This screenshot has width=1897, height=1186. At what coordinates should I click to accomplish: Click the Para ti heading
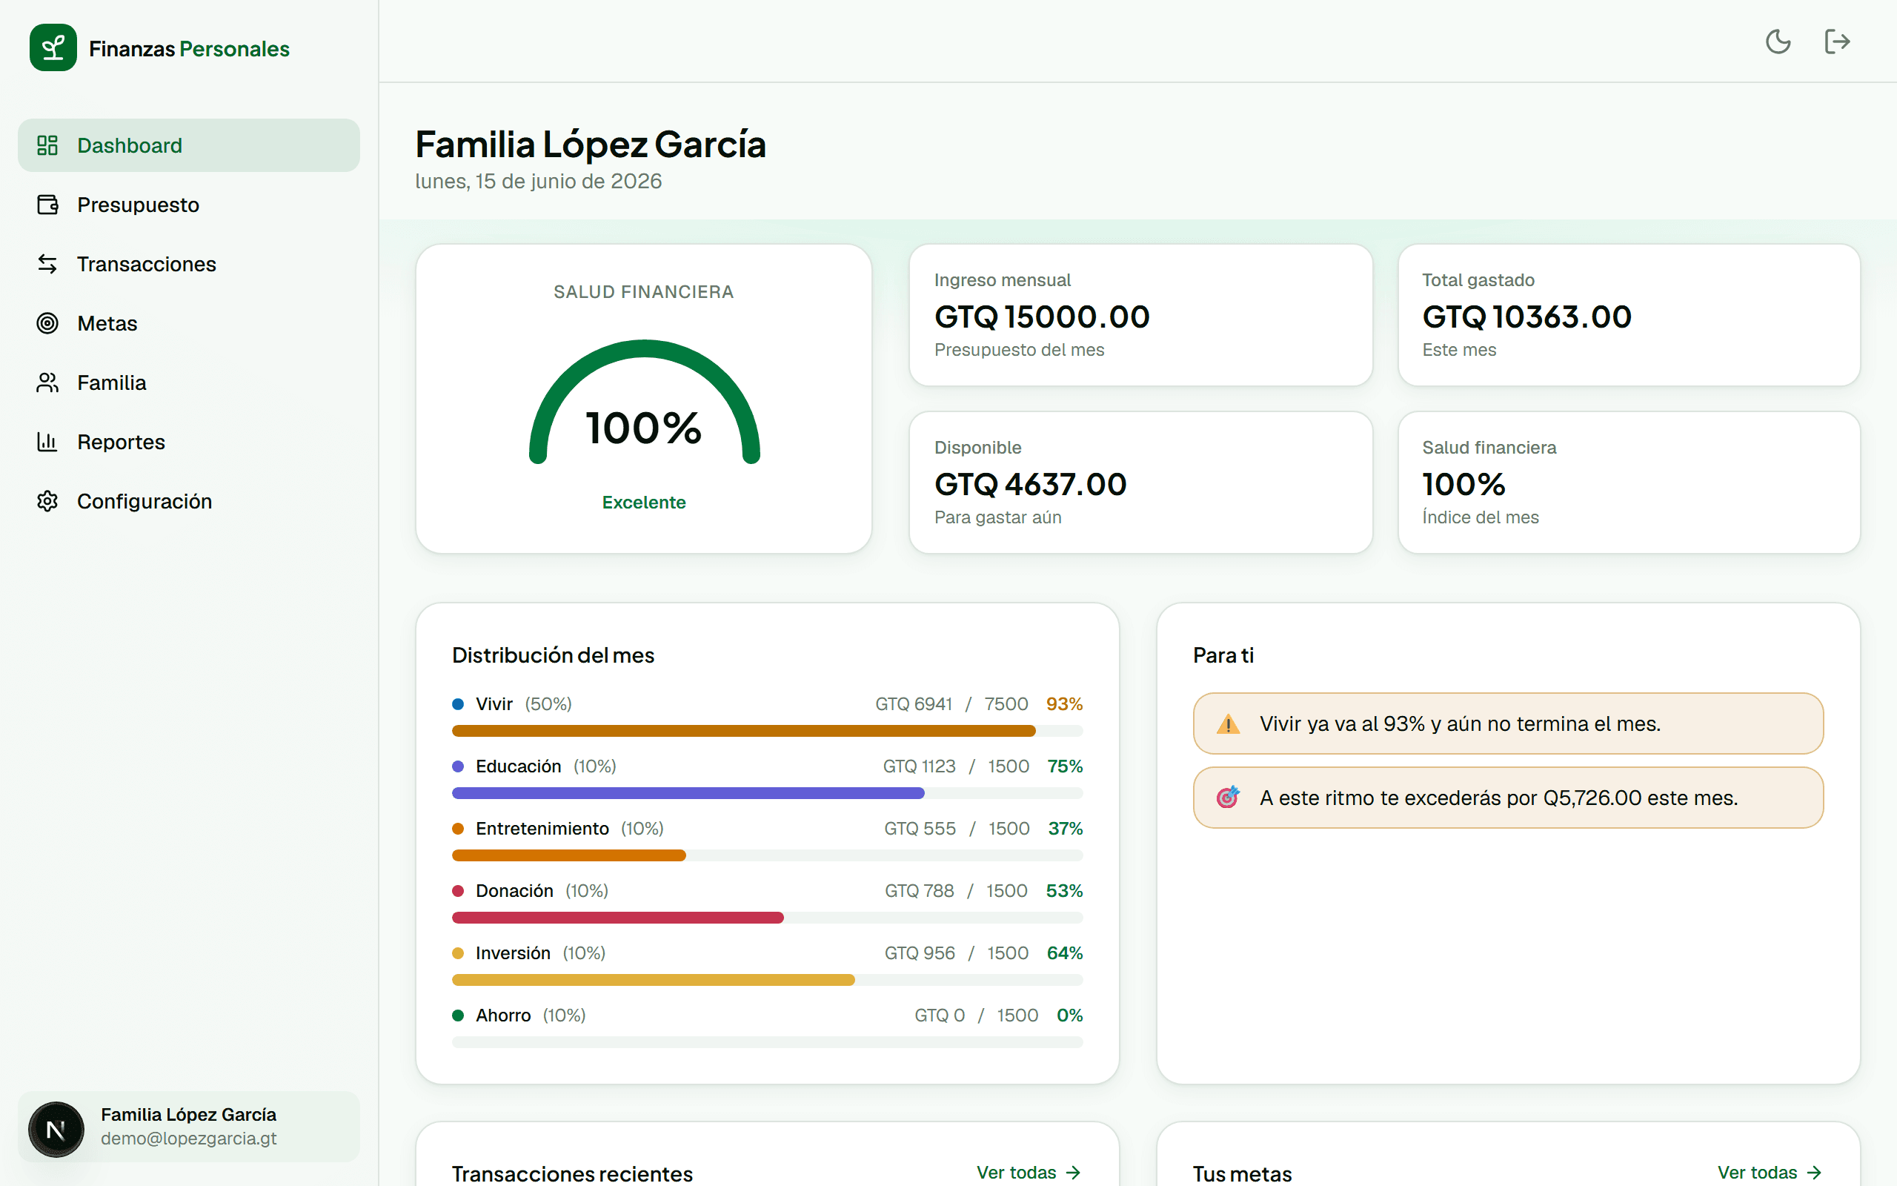pos(1223,656)
